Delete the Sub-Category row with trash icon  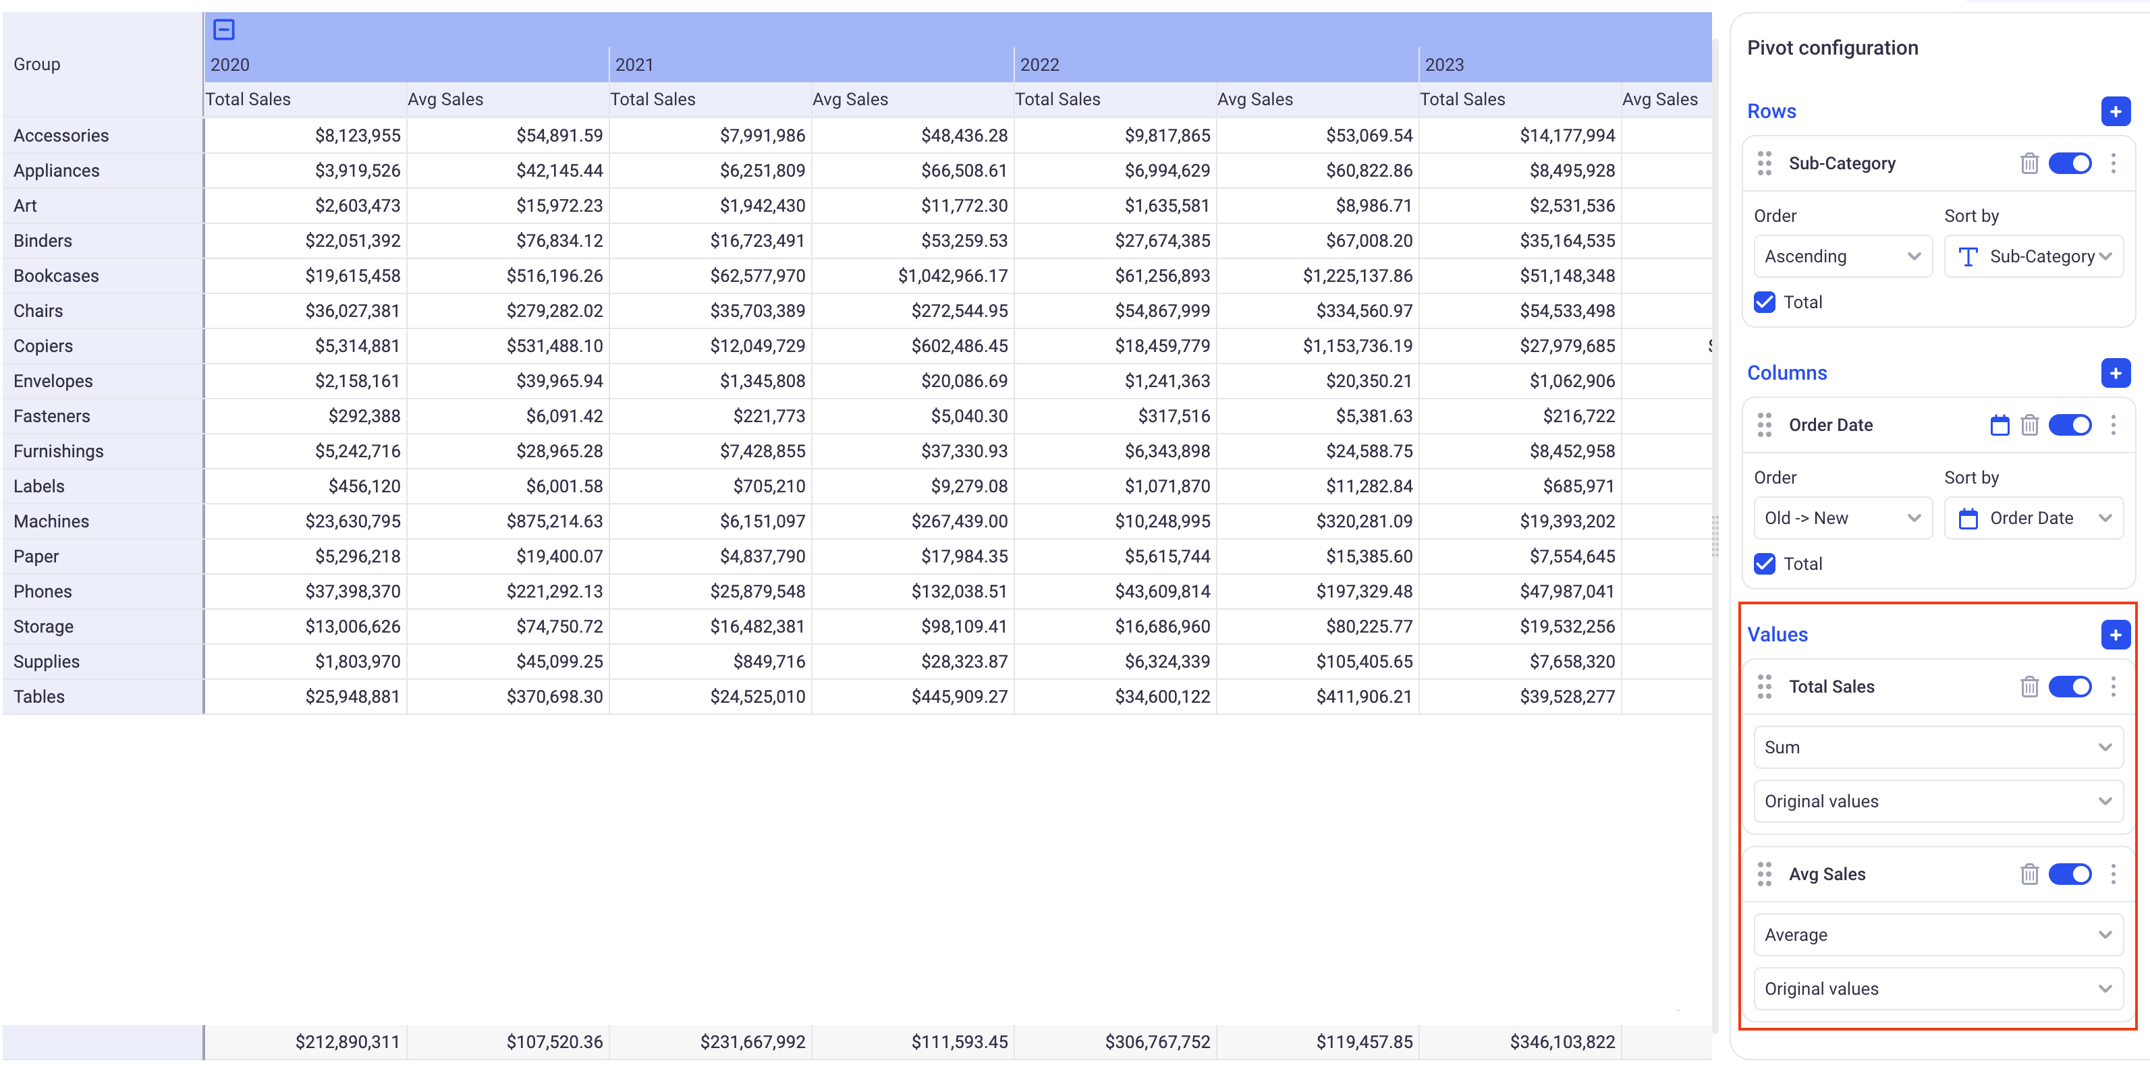(2029, 163)
